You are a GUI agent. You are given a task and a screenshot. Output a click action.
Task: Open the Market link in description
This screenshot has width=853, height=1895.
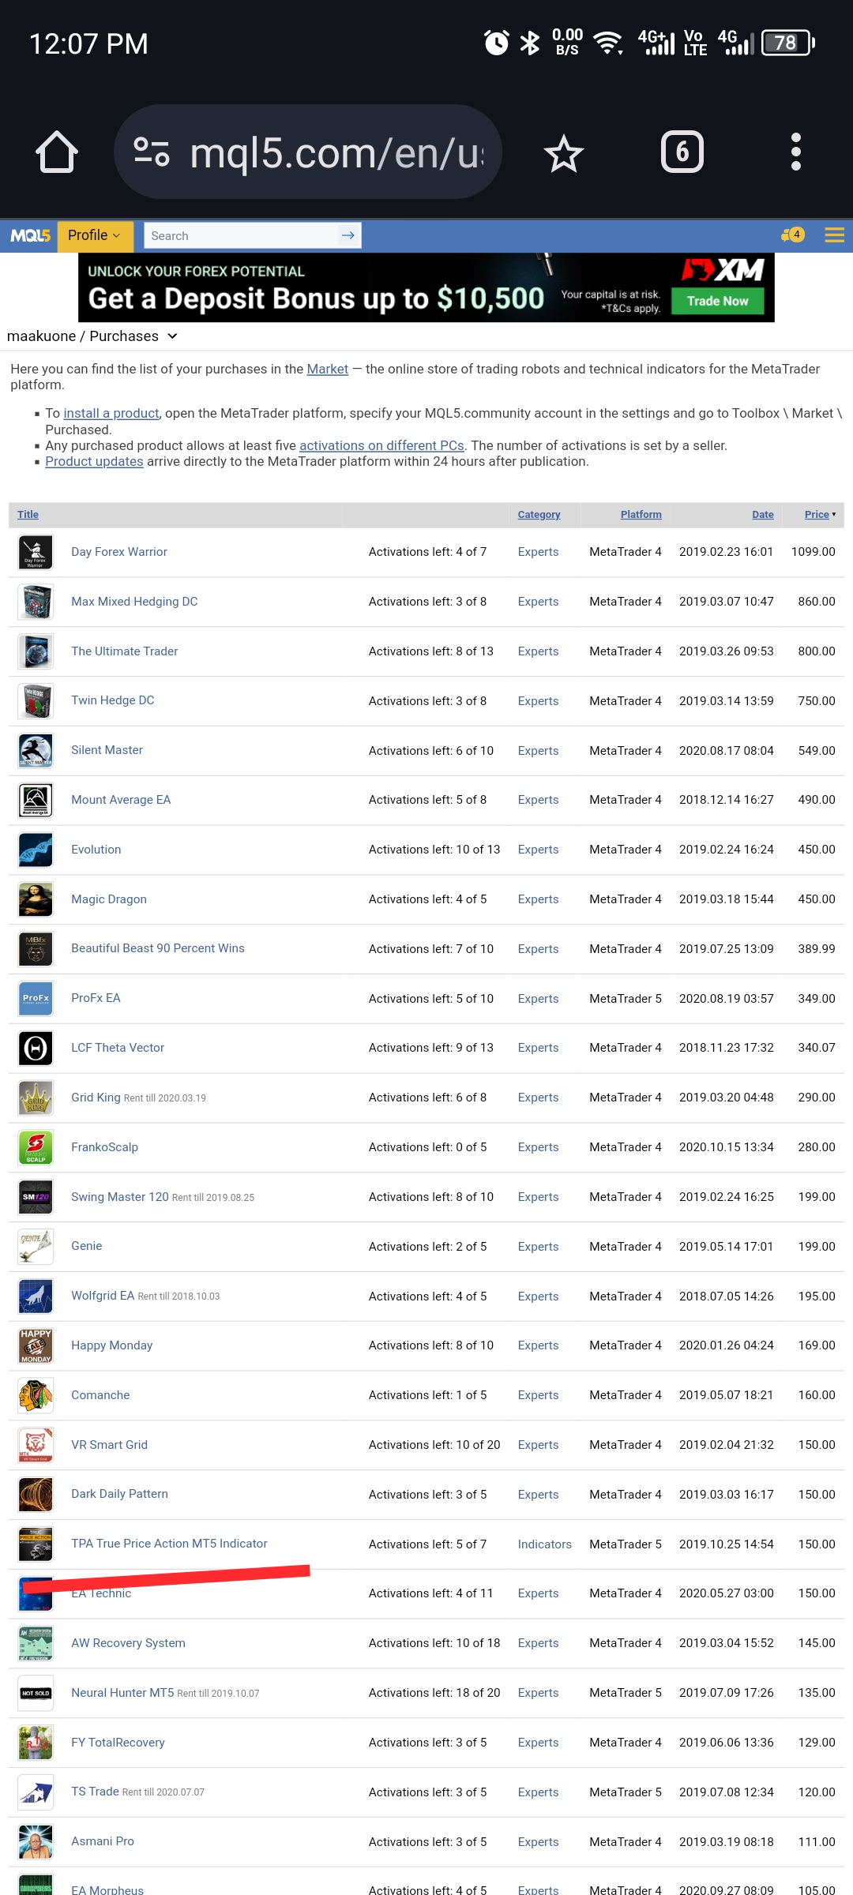pyautogui.click(x=327, y=369)
